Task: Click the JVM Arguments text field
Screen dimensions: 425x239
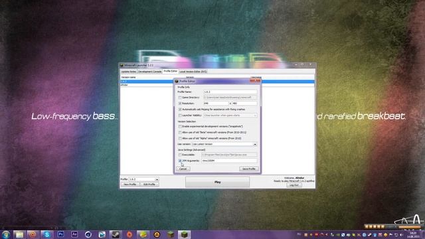Action: pyautogui.click(x=229, y=161)
